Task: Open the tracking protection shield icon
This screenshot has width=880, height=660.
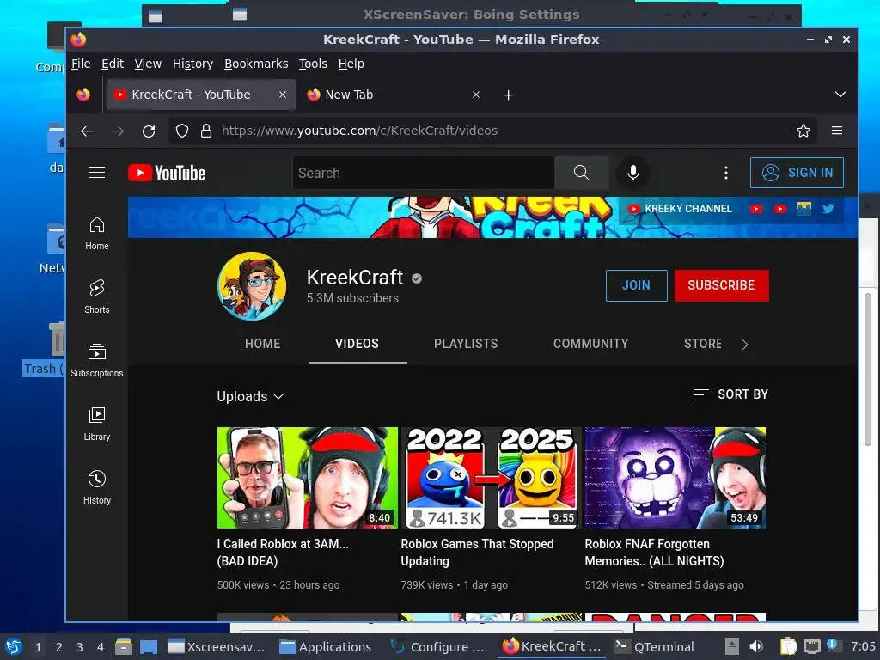Action: coord(182,131)
